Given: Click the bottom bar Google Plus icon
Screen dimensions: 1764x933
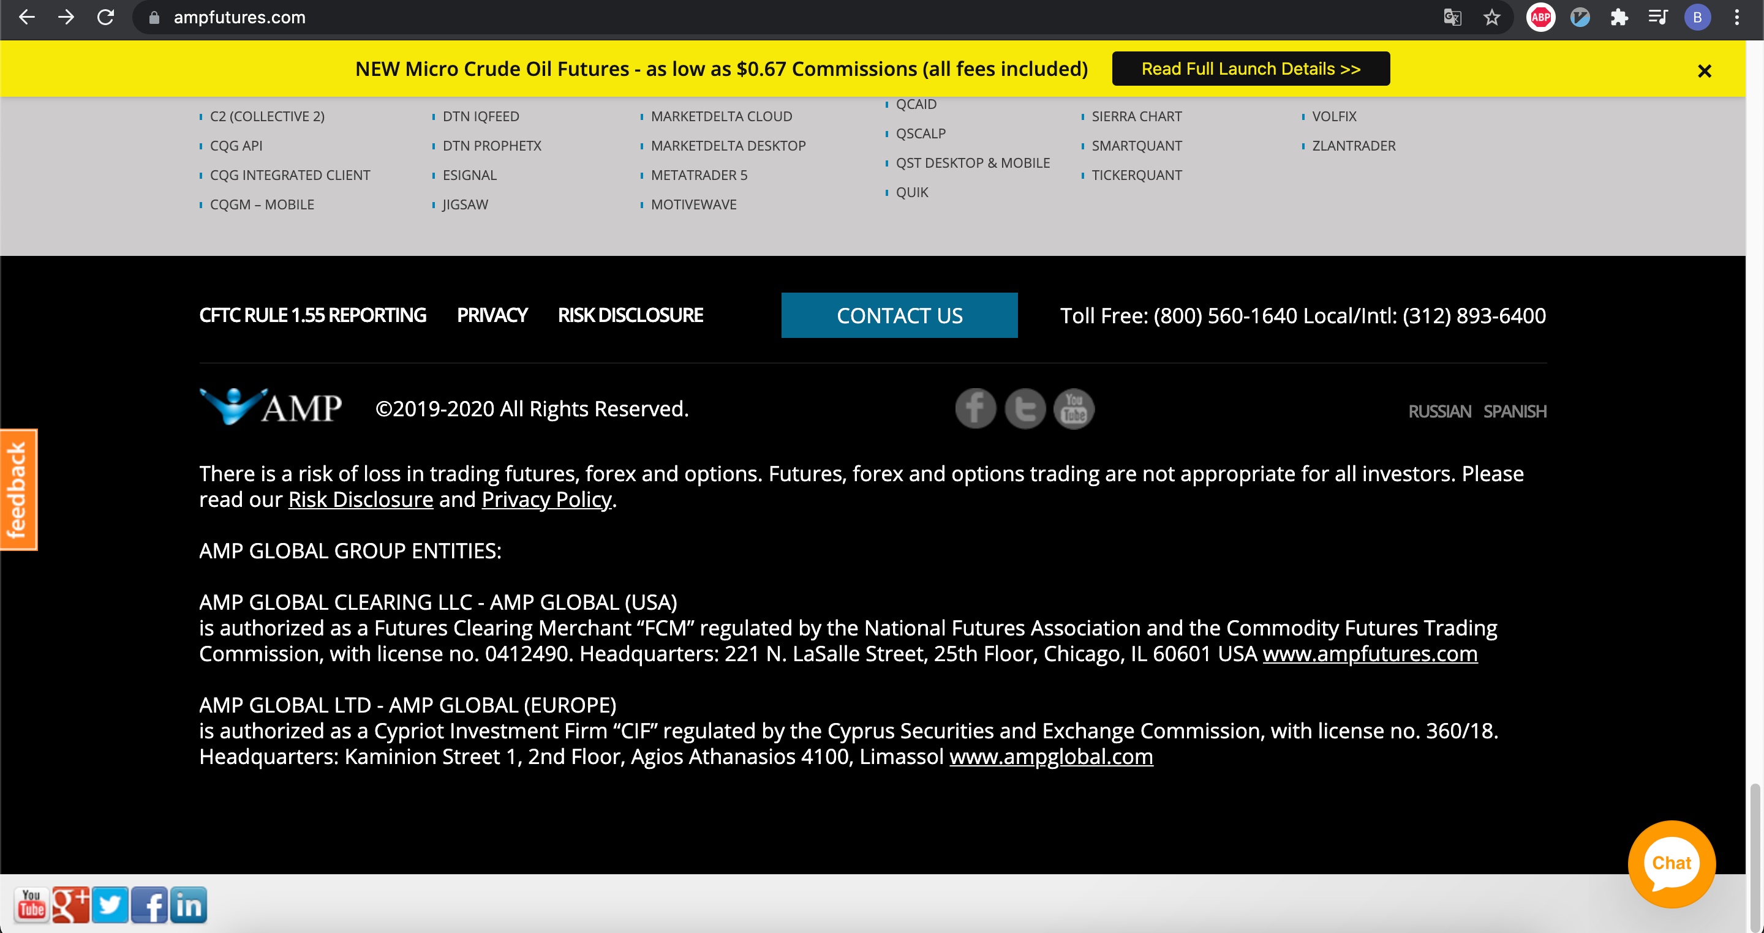Looking at the screenshot, I should [70, 905].
